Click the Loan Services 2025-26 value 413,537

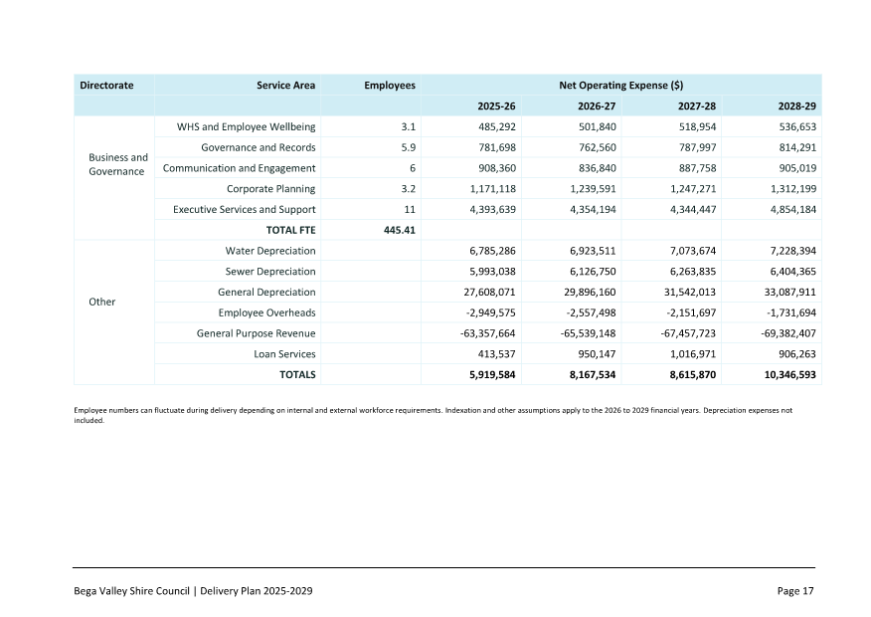[x=495, y=353]
